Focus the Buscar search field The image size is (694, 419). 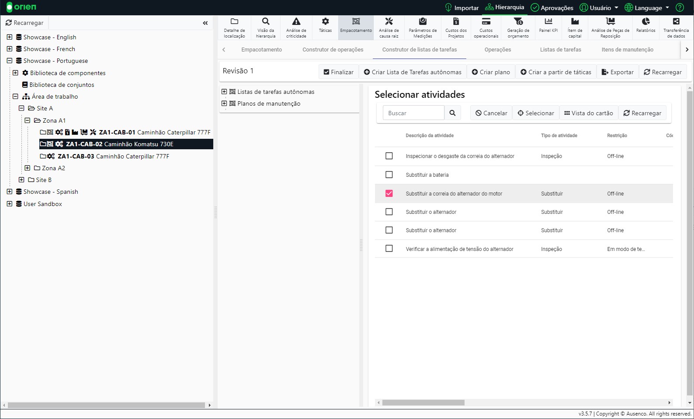(x=413, y=113)
